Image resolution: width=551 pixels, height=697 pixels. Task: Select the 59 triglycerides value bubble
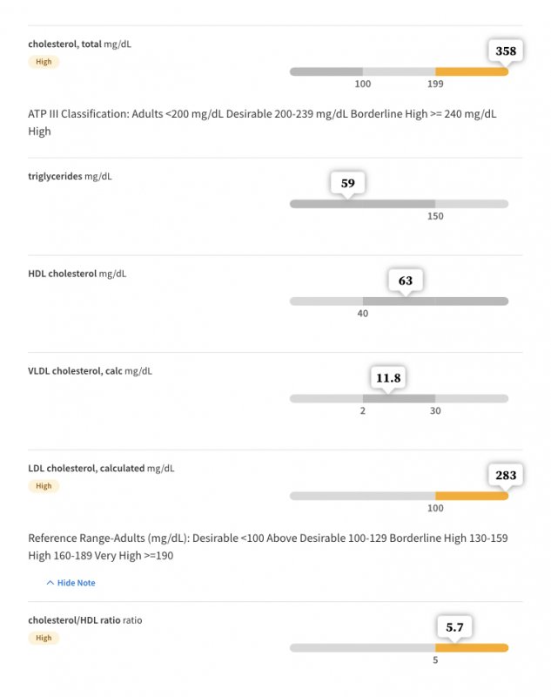click(x=347, y=183)
